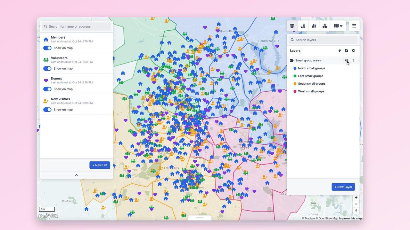The image size is (410, 230).
Task: Click the Members house icon in list
Action: pyautogui.click(x=46, y=39)
